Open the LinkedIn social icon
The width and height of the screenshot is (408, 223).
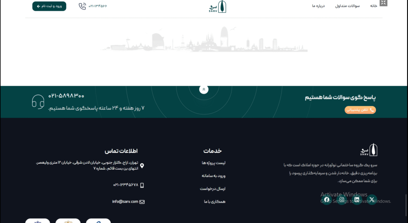[357, 200]
